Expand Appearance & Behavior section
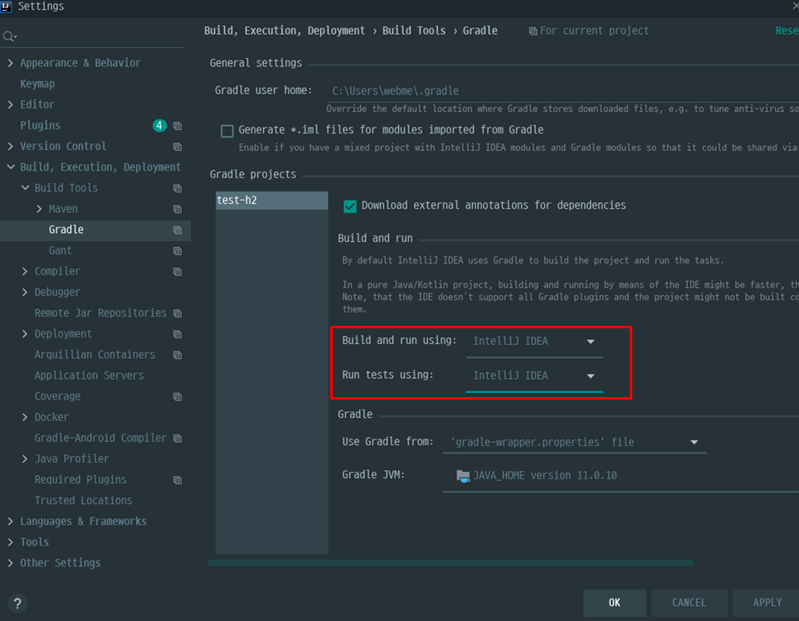This screenshot has height=621, width=799. point(10,63)
